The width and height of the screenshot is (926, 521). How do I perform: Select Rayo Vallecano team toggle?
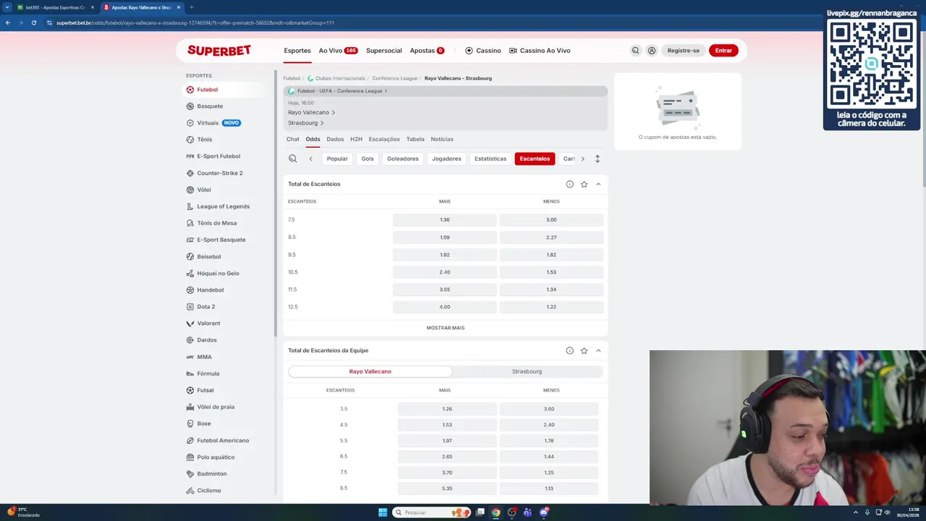click(x=370, y=371)
